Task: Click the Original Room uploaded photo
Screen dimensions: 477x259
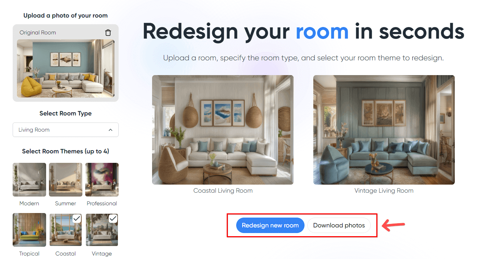Action: tap(65, 68)
